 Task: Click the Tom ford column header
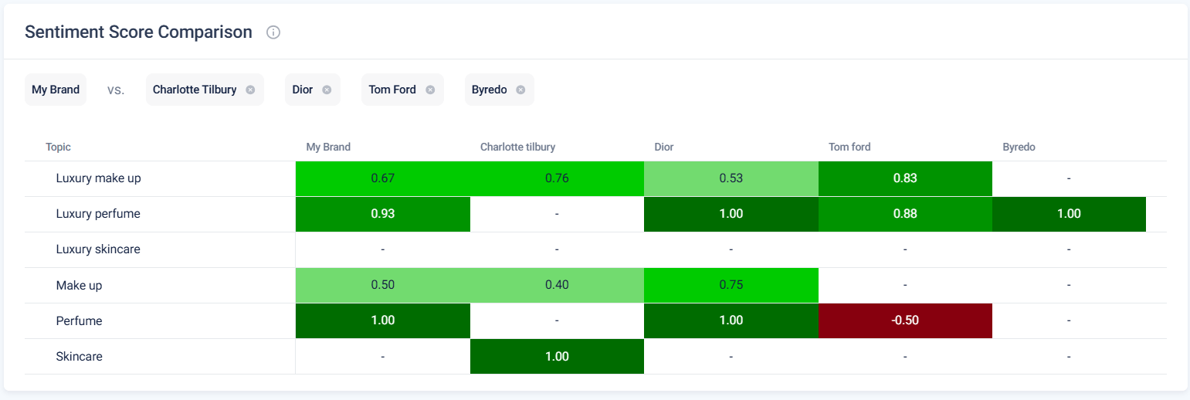849,147
